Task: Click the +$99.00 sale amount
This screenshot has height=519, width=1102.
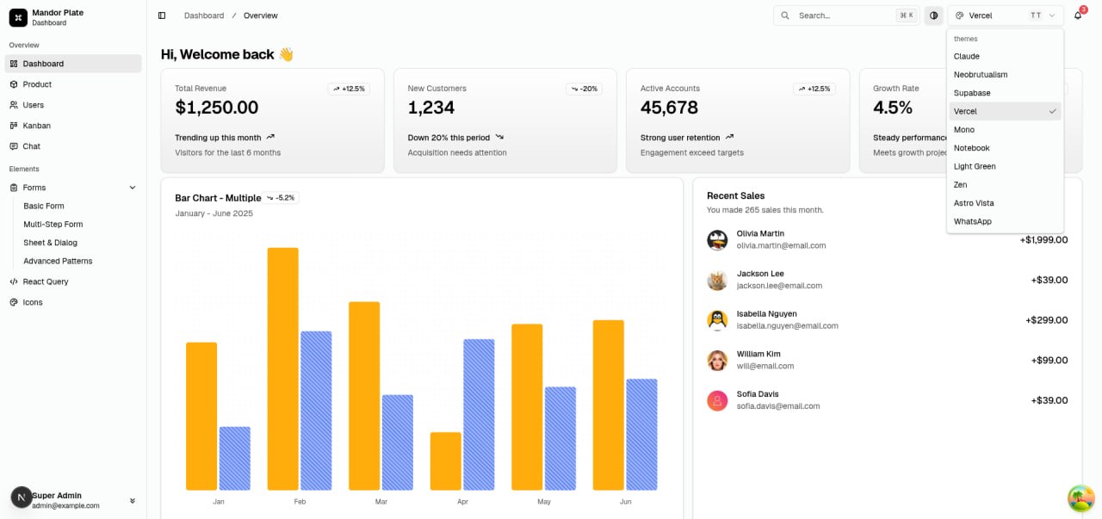Action: point(1049,361)
